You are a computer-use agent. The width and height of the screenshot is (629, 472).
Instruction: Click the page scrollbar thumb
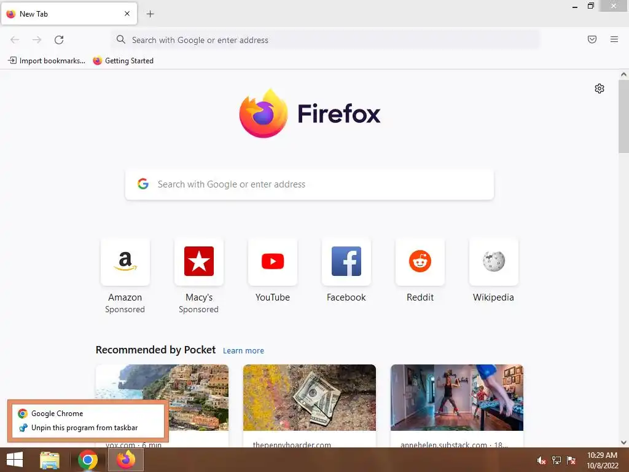point(623,116)
